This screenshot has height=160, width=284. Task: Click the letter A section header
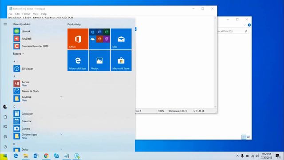tap(14, 76)
